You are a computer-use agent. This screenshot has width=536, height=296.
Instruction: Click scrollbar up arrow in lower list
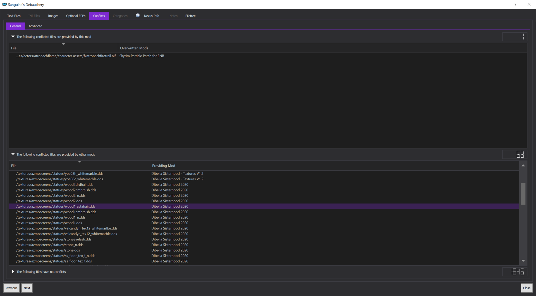pos(523,166)
